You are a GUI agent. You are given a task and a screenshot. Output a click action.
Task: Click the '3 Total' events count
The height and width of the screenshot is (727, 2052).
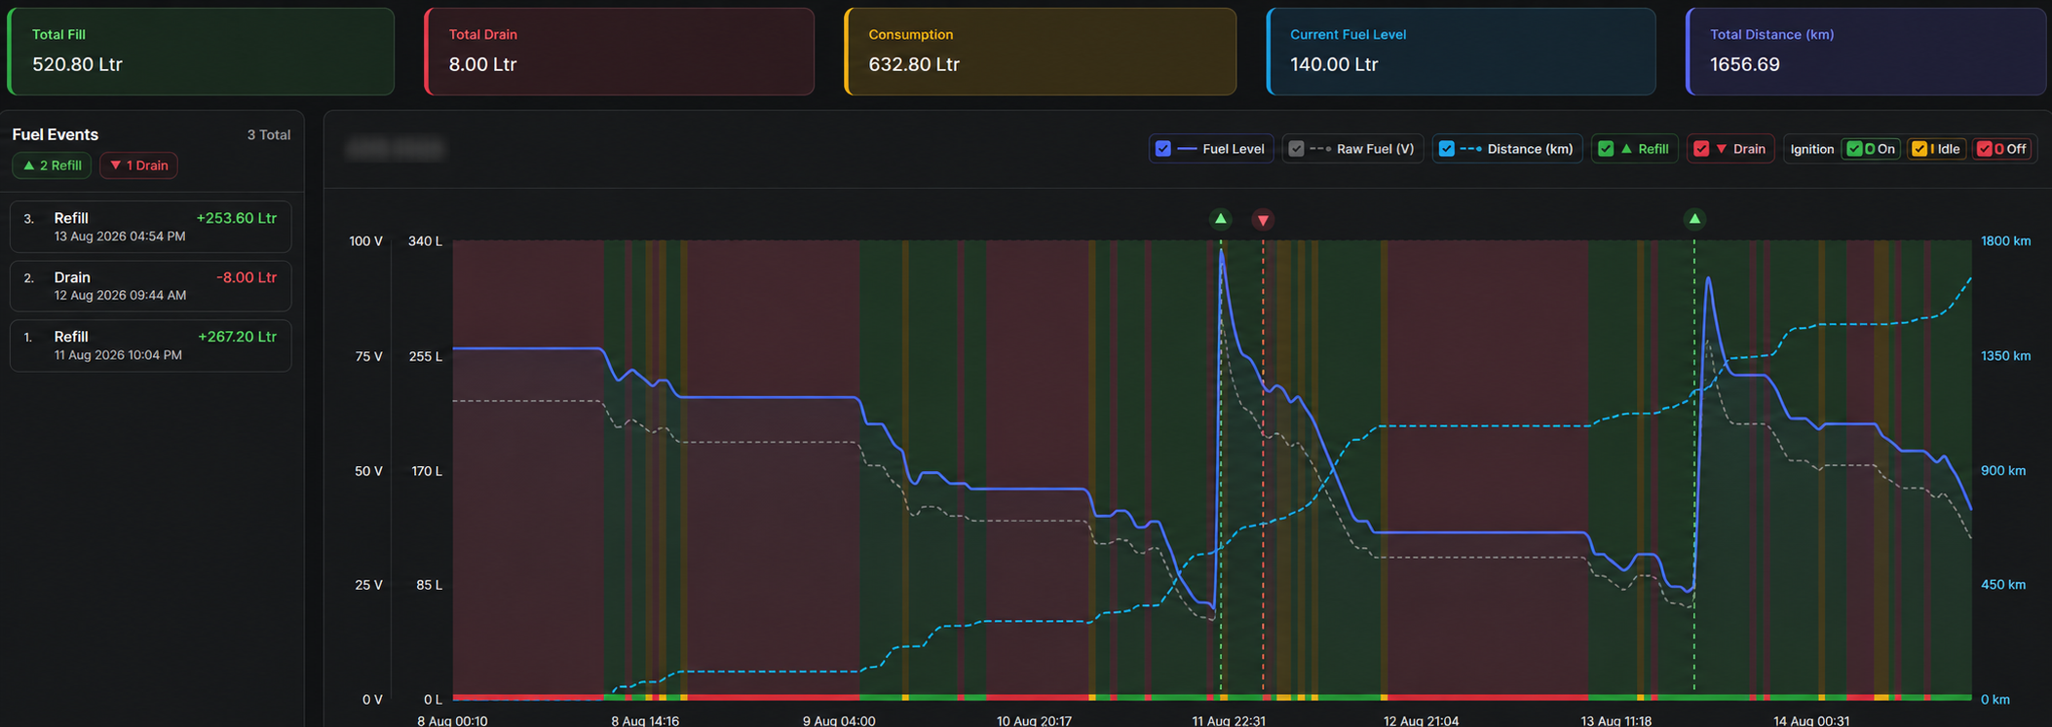[269, 135]
